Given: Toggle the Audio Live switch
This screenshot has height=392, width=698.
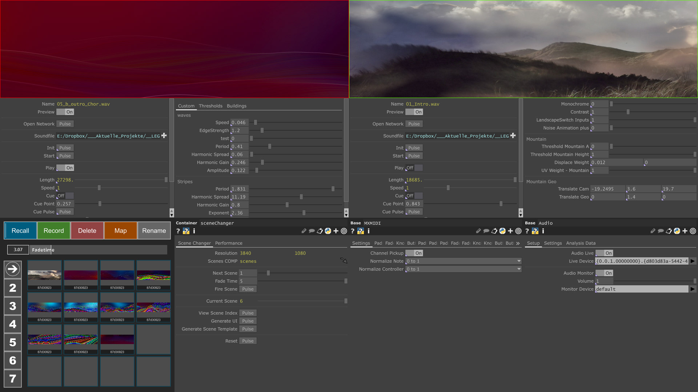Looking at the screenshot, I should [604, 253].
